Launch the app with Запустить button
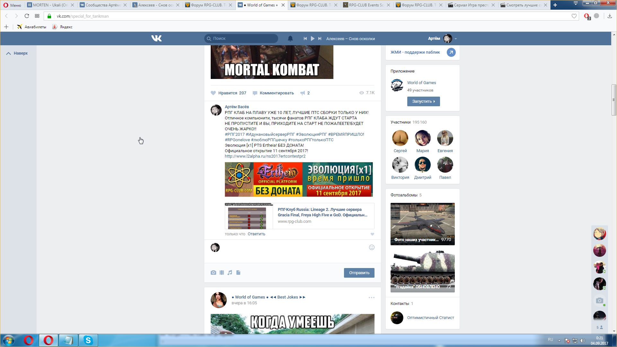617x347 pixels. tap(423, 101)
